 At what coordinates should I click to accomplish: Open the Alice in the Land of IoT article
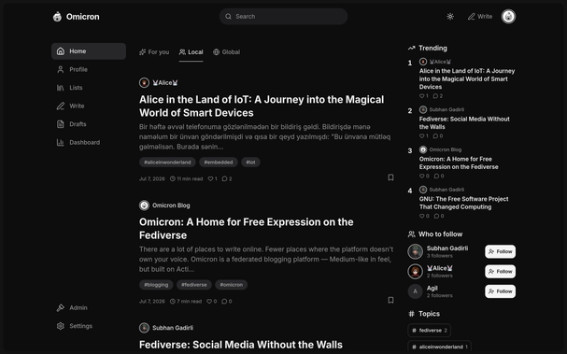click(x=262, y=106)
